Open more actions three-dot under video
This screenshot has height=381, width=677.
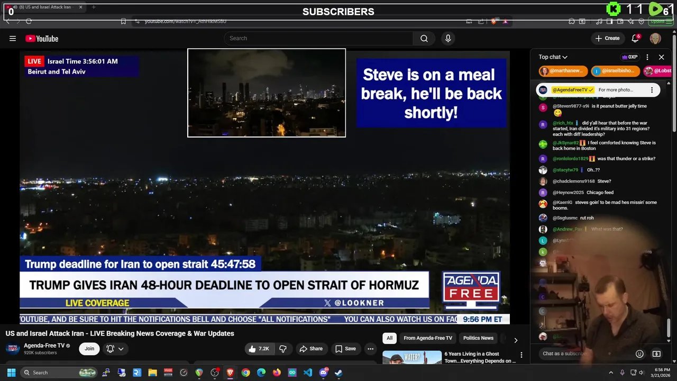pos(370,349)
